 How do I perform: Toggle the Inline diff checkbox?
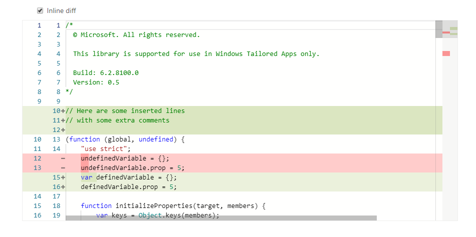pos(41,10)
